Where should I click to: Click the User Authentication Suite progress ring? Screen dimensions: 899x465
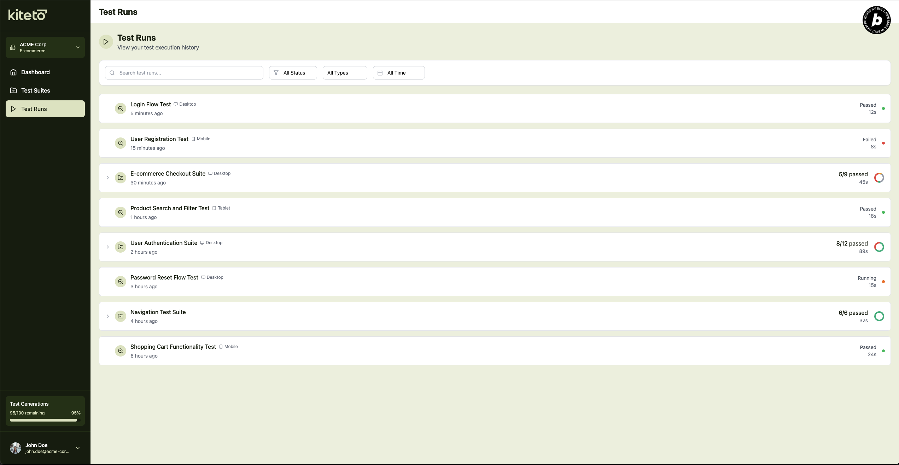tap(879, 247)
